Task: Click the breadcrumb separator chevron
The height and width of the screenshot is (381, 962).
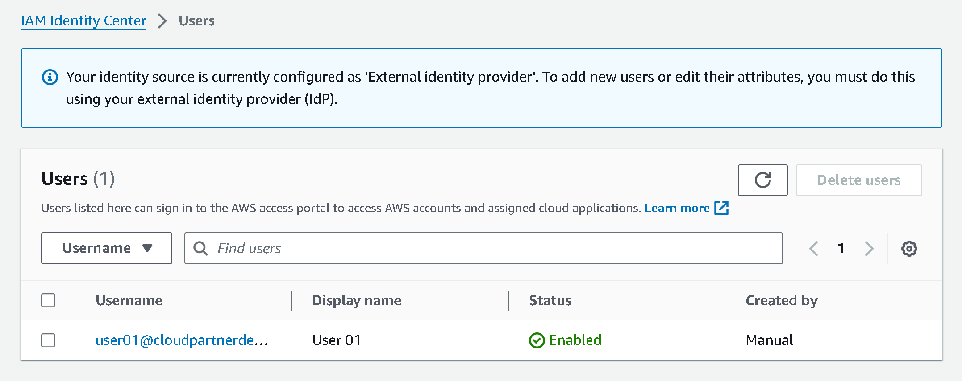Action: pos(162,21)
